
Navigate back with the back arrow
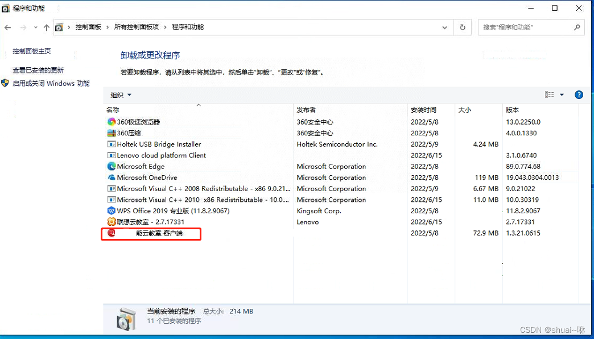8,27
